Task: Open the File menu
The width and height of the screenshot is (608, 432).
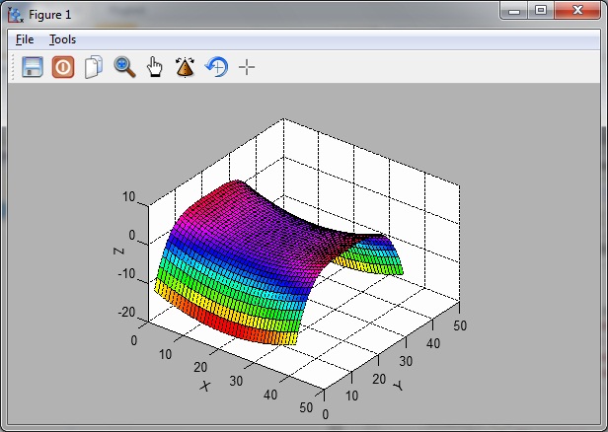Action: [x=25, y=39]
